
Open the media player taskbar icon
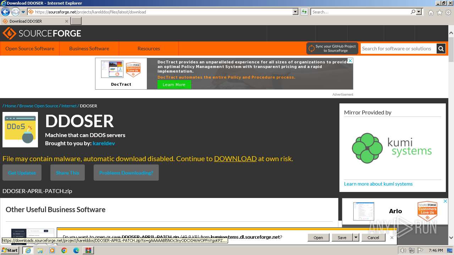[x=52, y=250]
